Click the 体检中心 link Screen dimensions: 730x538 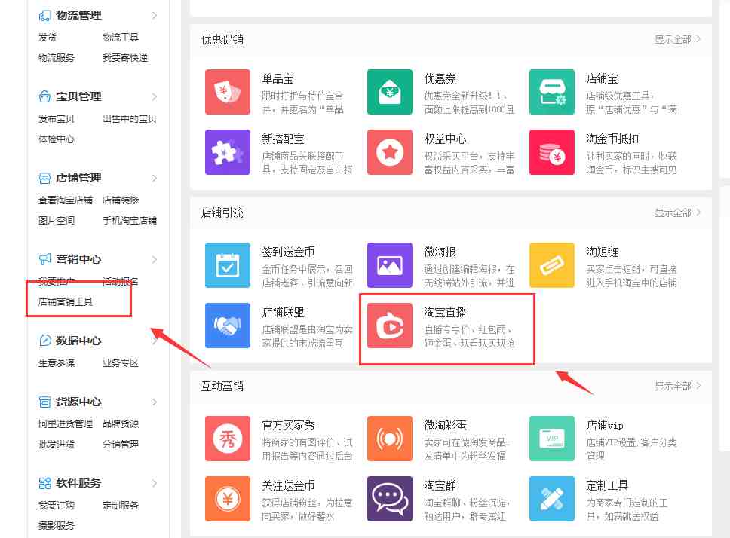[x=57, y=139]
